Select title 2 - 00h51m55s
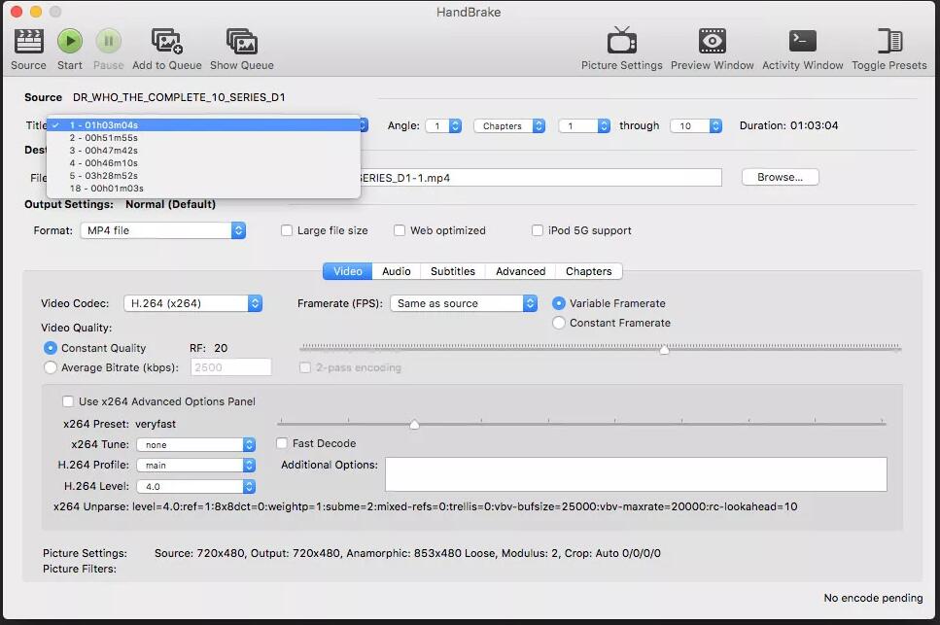 204,138
